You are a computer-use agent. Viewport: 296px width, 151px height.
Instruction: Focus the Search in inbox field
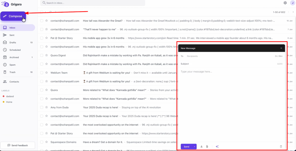[x=93, y=3]
